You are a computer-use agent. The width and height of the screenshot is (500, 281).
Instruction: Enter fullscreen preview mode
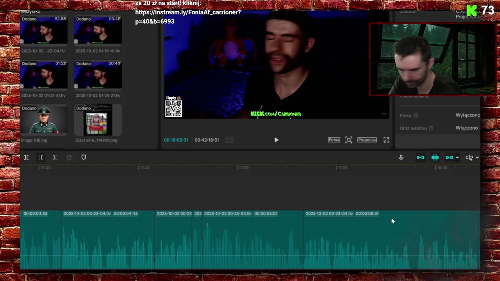[386, 140]
